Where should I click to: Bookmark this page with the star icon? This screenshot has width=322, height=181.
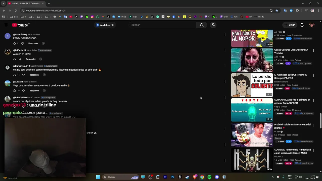coord(277,11)
